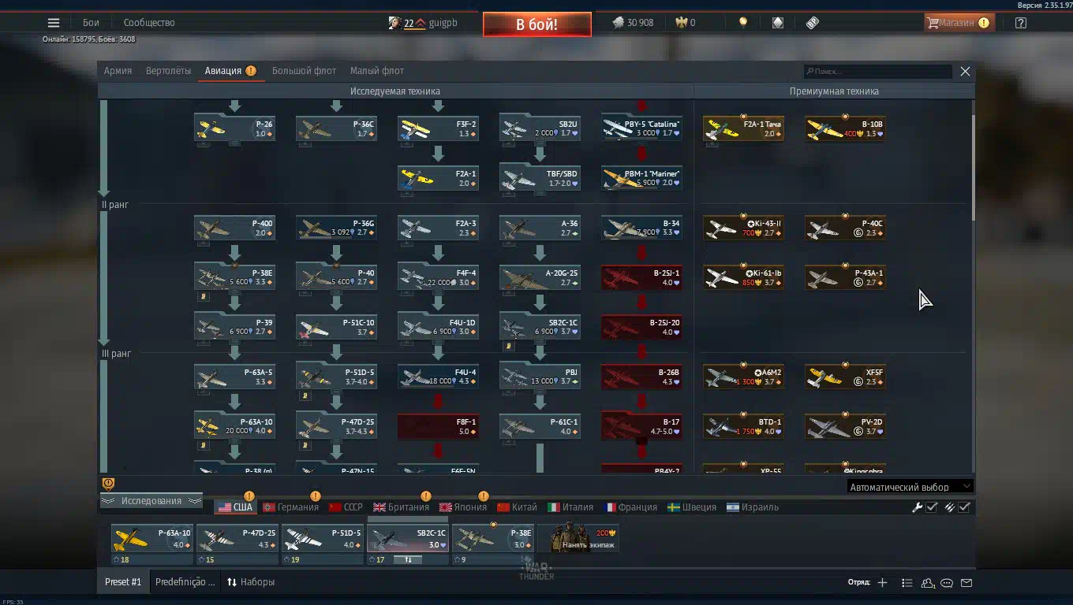The width and height of the screenshot is (1073, 605).
Task: Toggle the auto-repair checkbox beside wrench icon
Action: click(x=932, y=507)
